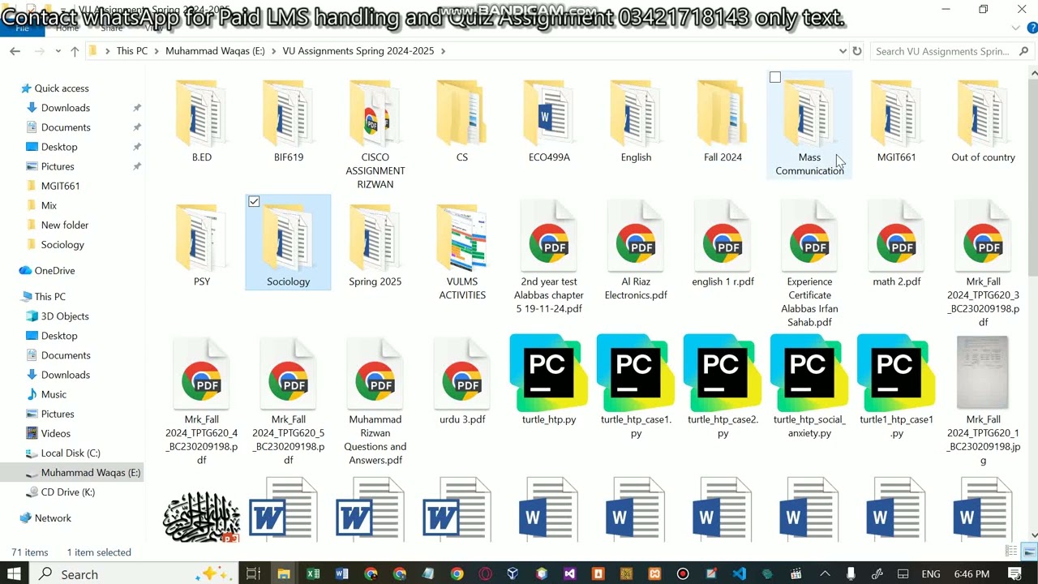Open CD Drive (K:) in sidebar
Image resolution: width=1038 pixels, height=584 pixels.
(68, 492)
